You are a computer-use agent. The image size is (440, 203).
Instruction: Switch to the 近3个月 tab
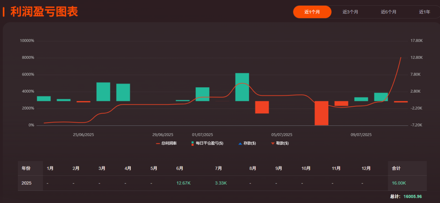[350, 12]
